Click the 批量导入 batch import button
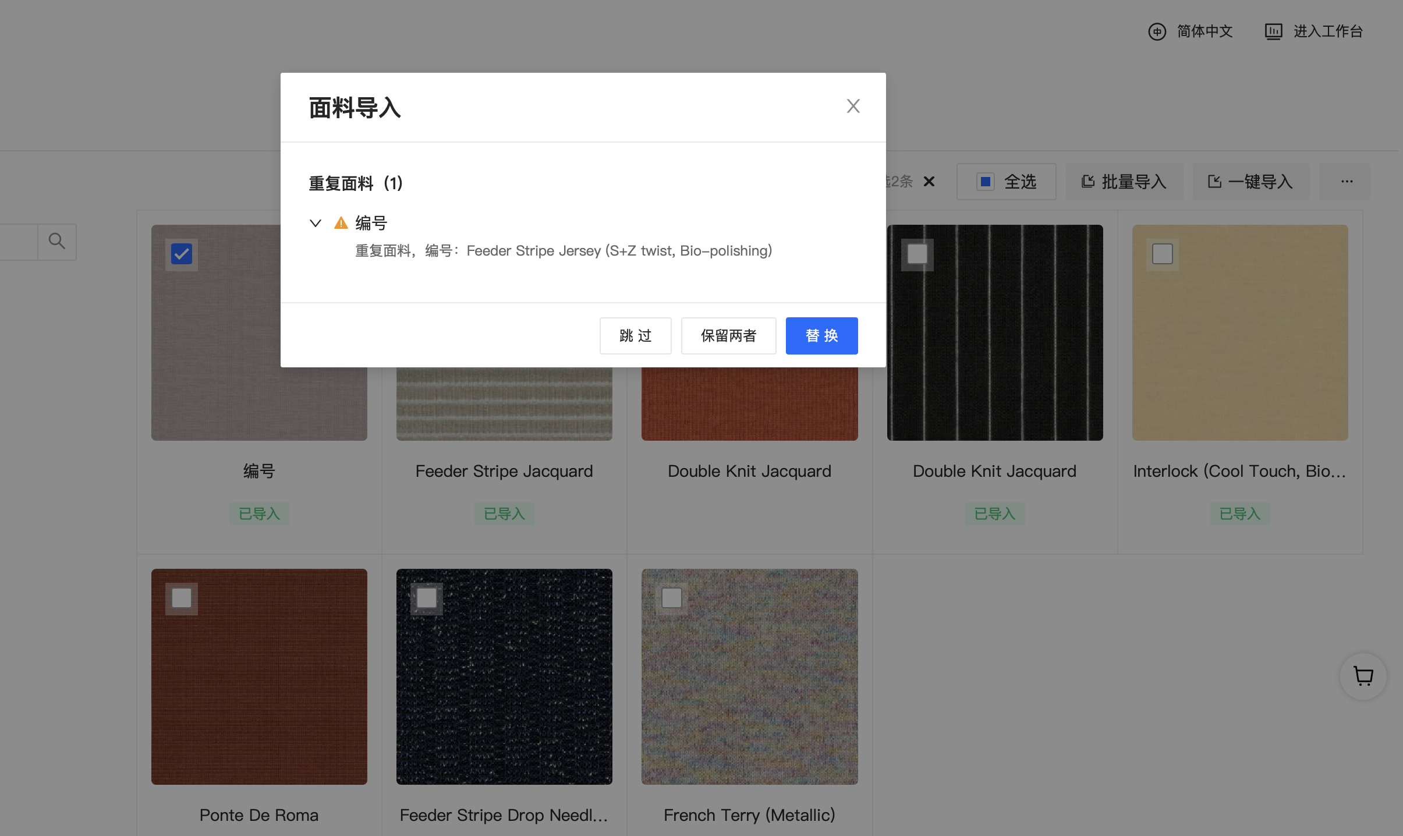 pyautogui.click(x=1124, y=182)
